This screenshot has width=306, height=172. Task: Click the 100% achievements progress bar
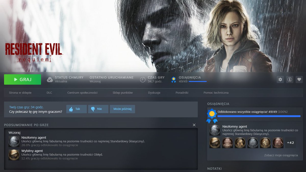259,116
